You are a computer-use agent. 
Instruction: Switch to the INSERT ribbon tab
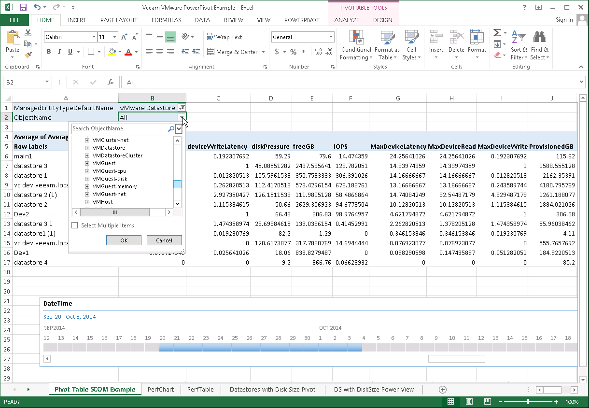pyautogui.click(x=77, y=20)
